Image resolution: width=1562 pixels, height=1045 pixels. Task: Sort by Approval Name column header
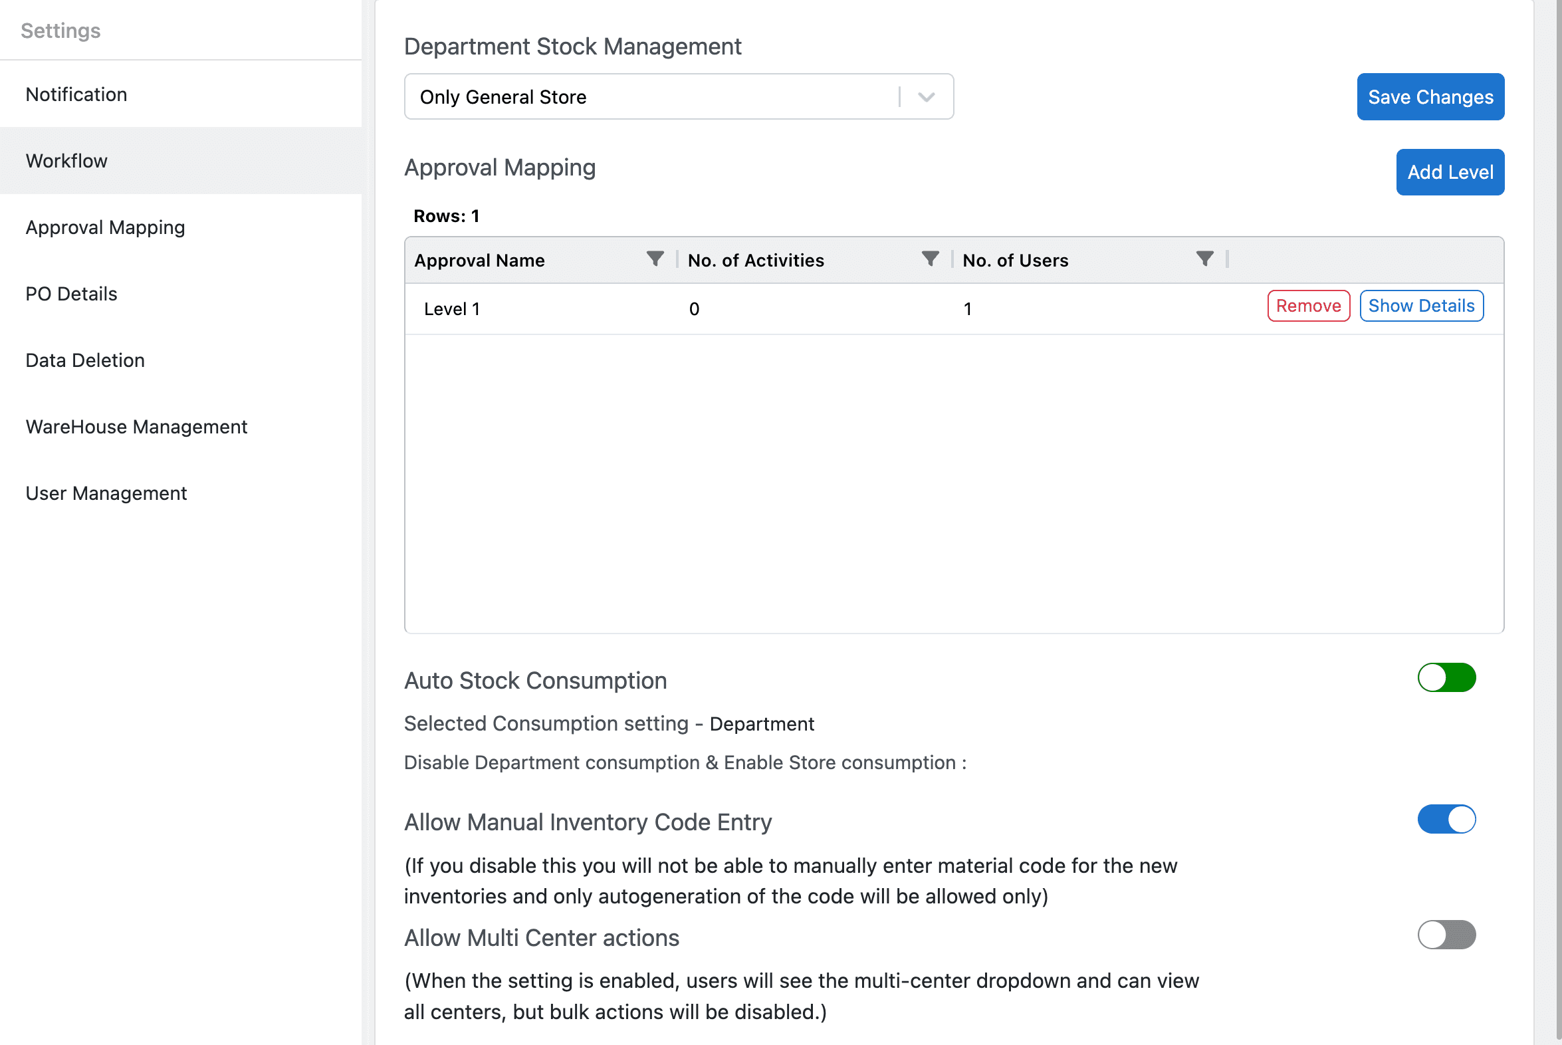[x=479, y=261]
